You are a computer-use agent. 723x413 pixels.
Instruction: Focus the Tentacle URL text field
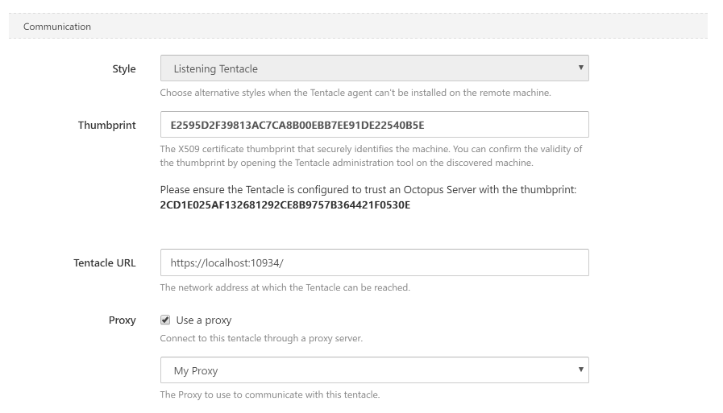coord(374,262)
